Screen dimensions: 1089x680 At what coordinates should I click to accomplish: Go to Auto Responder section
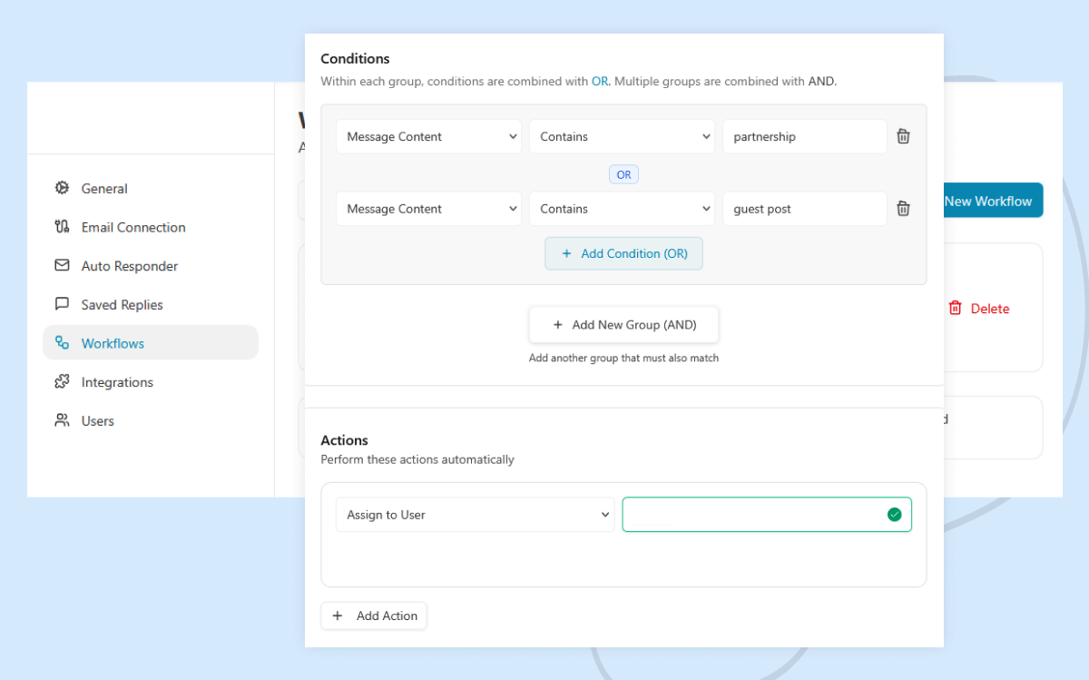click(151, 266)
